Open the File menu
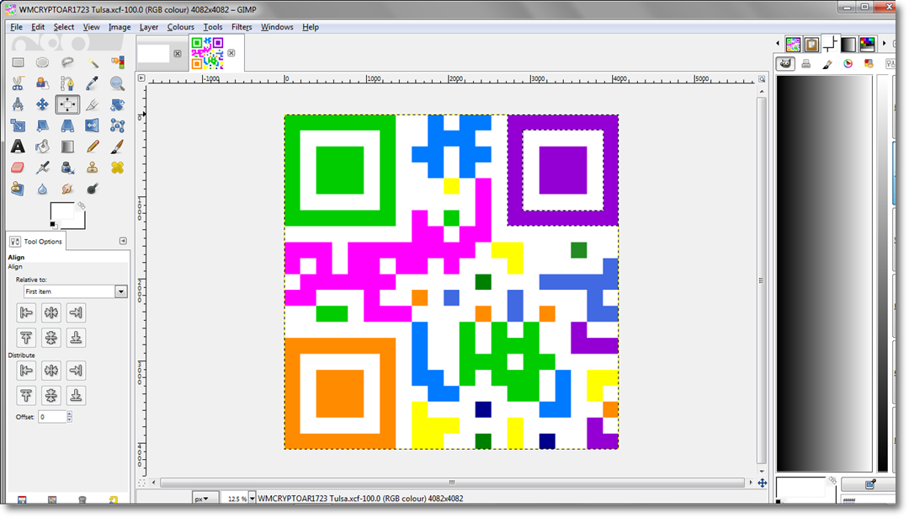 (x=16, y=27)
